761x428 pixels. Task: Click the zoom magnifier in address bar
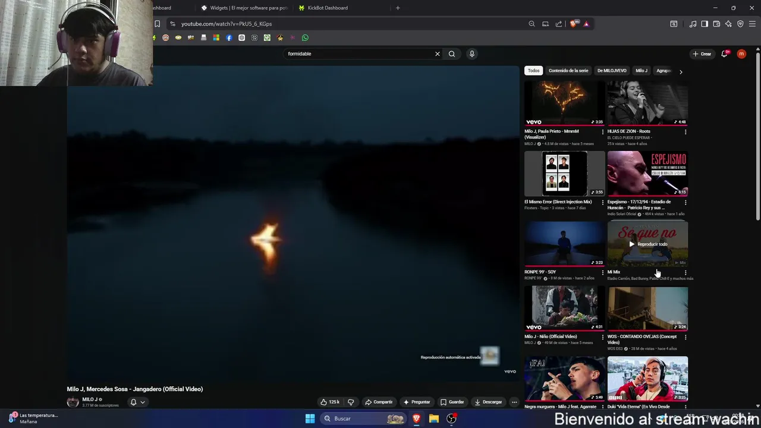coord(532,24)
